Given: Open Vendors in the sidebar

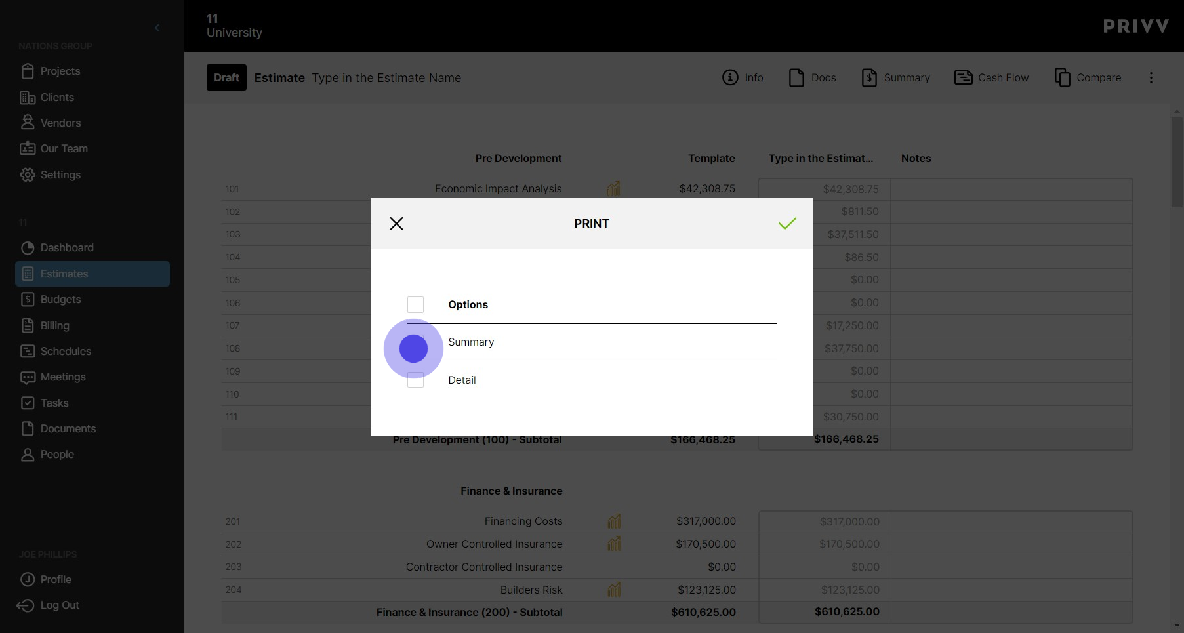Looking at the screenshot, I should point(60,123).
